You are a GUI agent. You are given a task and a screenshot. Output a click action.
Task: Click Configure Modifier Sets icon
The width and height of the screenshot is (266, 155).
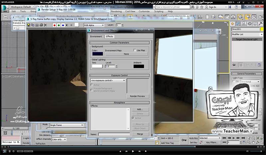tap(259, 65)
